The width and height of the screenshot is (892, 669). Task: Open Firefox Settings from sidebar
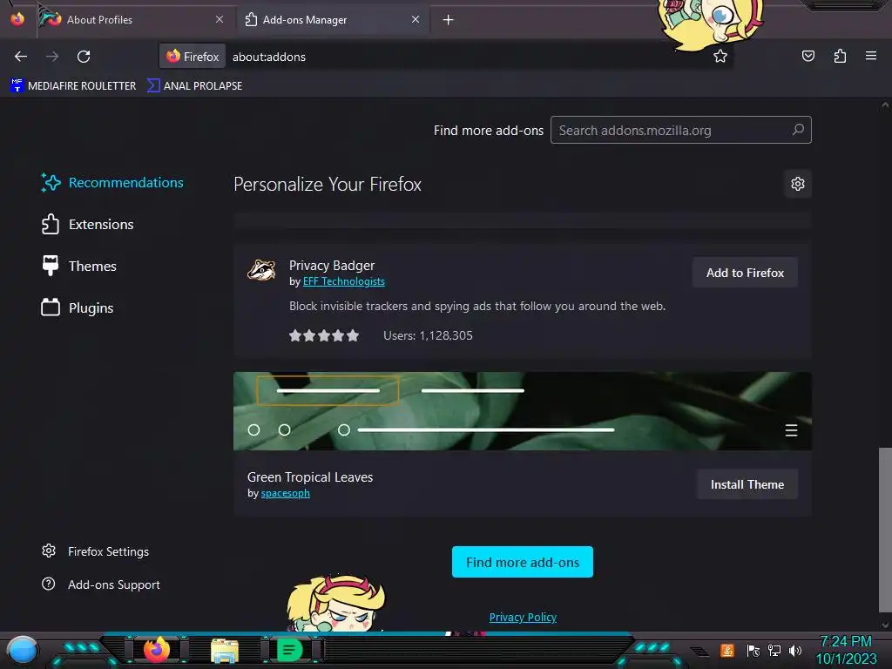click(x=96, y=551)
